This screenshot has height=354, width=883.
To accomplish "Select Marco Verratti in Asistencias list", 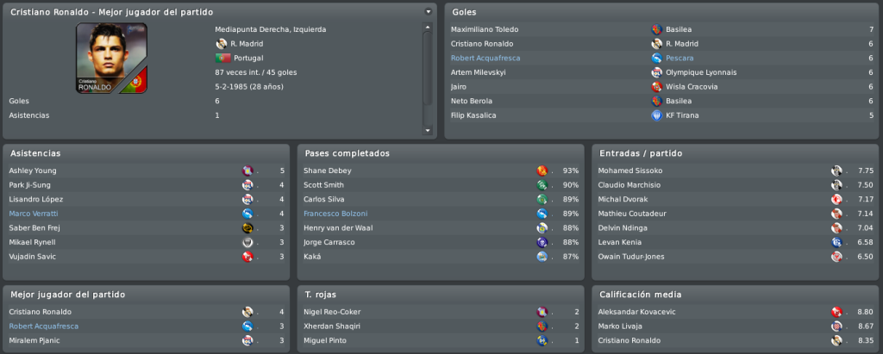I will pos(34,214).
